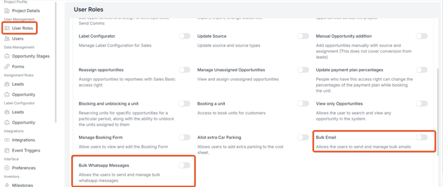Click the Project Details building icon
The width and height of the screenshot is (443, 187).
[7, 11]
